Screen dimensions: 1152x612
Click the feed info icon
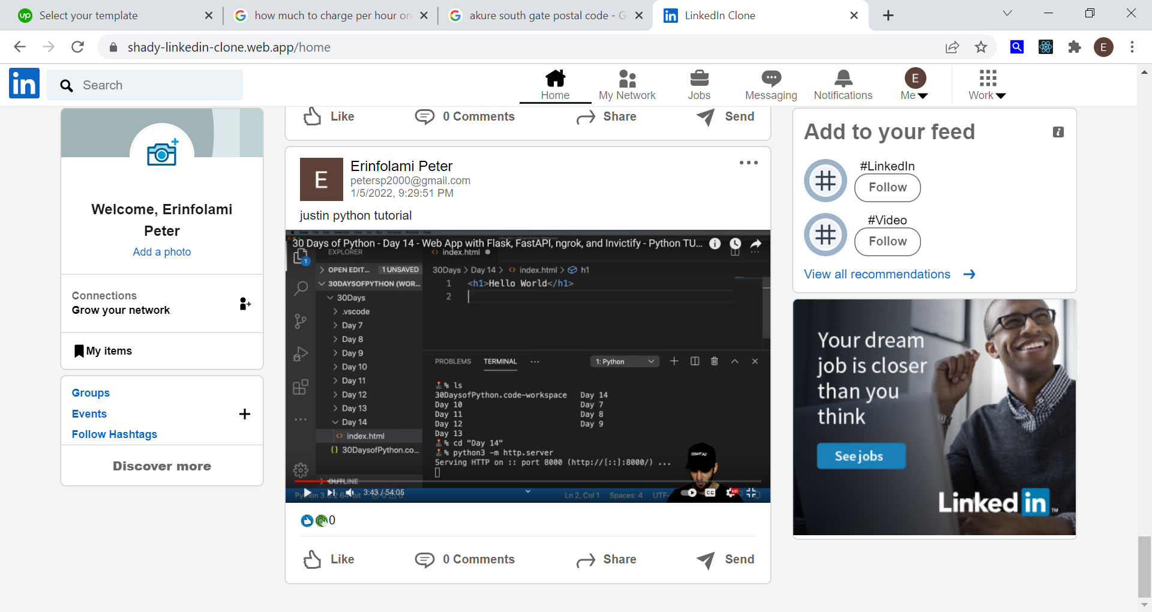point(1058,132)
